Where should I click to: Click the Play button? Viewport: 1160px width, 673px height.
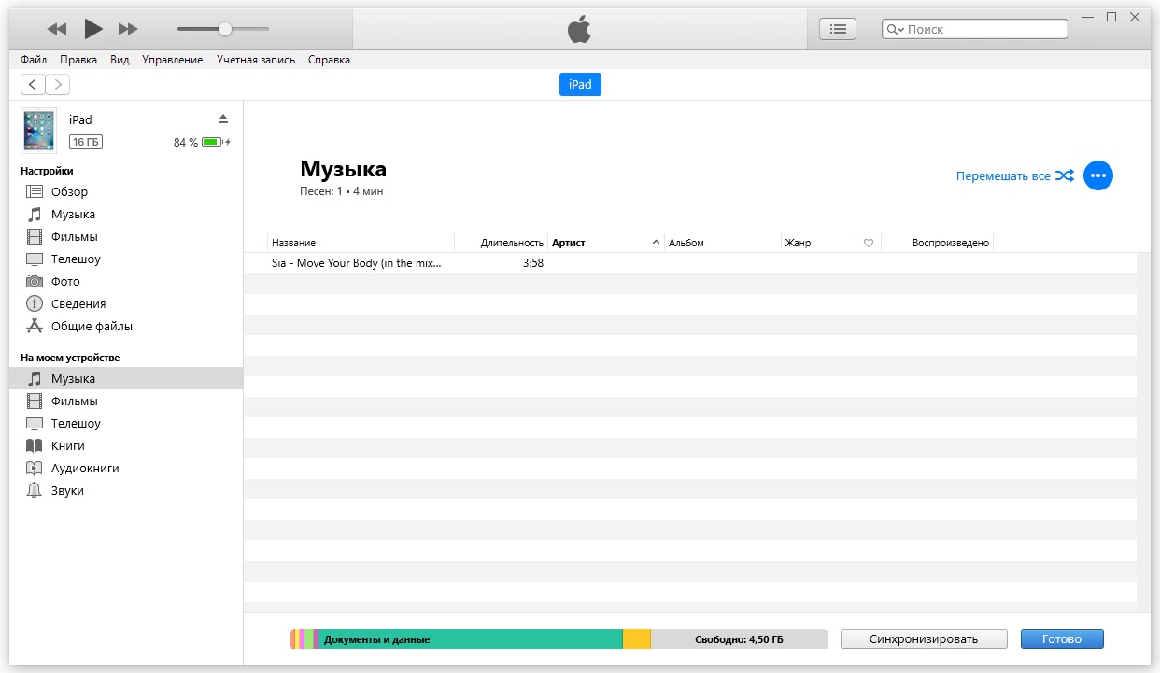(93, 29)
